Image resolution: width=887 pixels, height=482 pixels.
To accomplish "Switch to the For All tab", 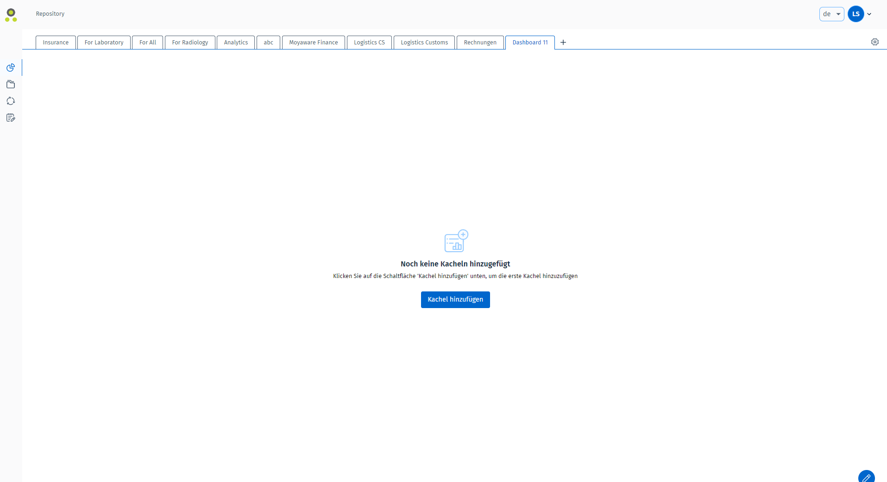I will 148,42.
